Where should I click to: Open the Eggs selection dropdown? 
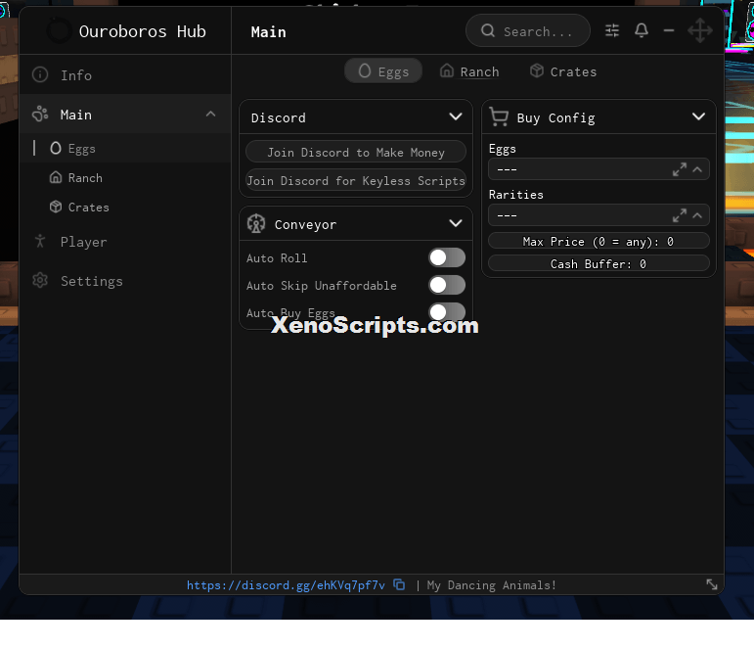pos(599,169)
